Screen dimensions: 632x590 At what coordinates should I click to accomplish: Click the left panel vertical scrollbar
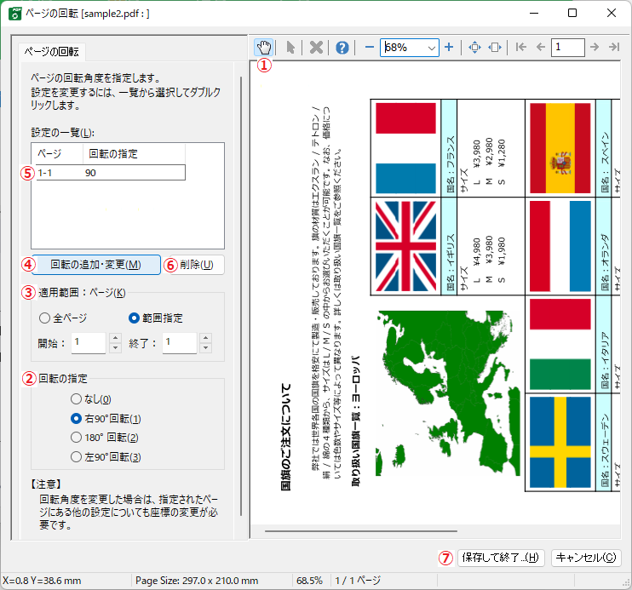click(241, 296)
